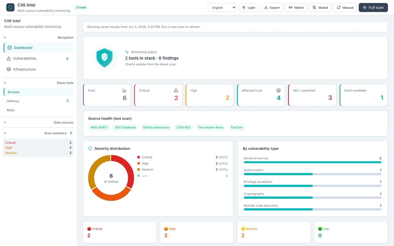394x246 pixels.
Task: Click the red dot on bottom Critical card
Action: tap(89, 229)
